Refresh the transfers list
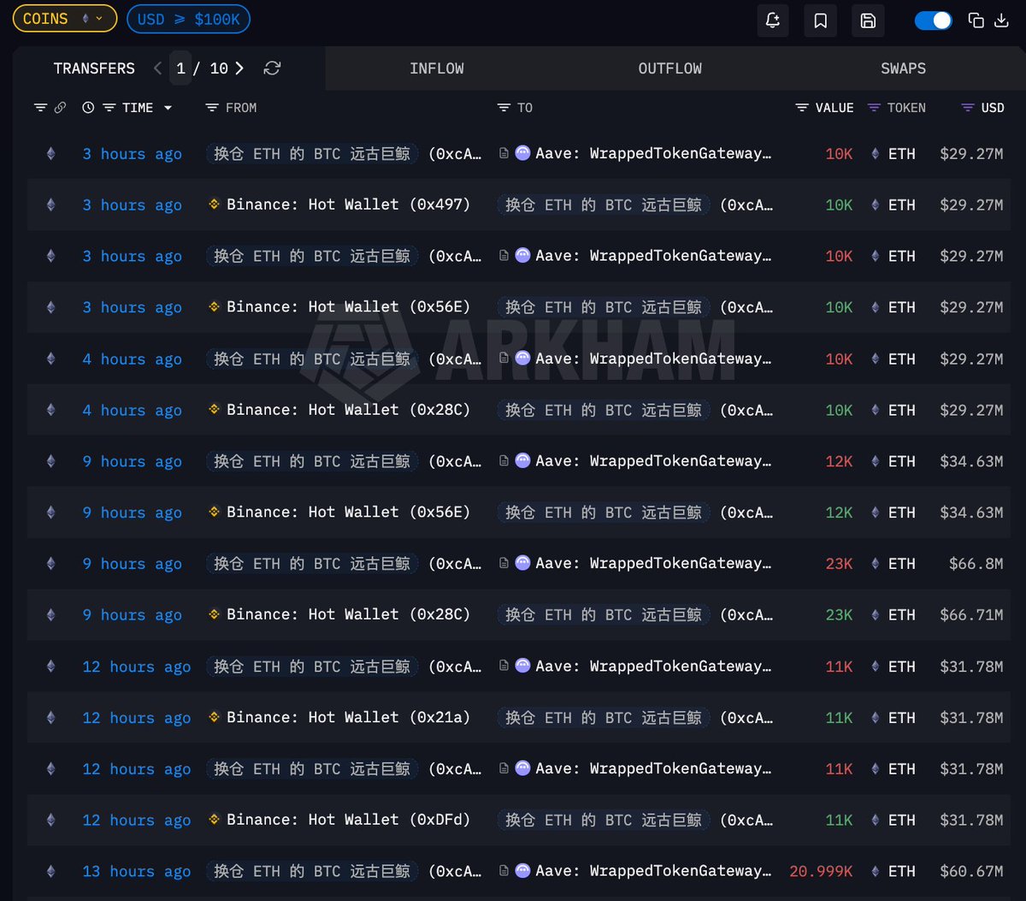The height and width of the screenshot is (901, 1026). [272, 68]
